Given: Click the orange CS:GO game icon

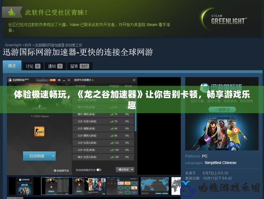Looking at the screenshot, I should point(39,131).
